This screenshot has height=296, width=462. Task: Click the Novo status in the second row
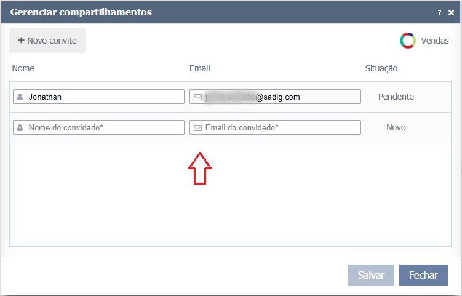[x=396, y=127]
